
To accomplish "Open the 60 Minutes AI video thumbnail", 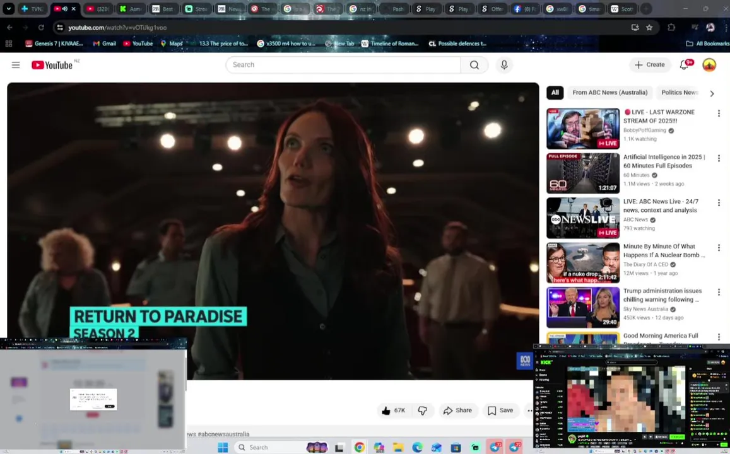I will coord(583,173).
